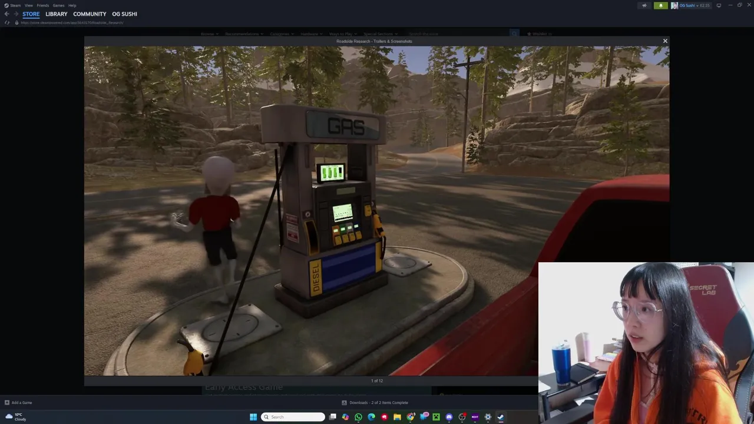This screenshot has height=424, width=754.
Task: Open Downloads, 2 of 2 Items Complete
Action: coord(375,403)
